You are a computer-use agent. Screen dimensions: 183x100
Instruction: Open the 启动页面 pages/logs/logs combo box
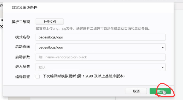(100, 47)
